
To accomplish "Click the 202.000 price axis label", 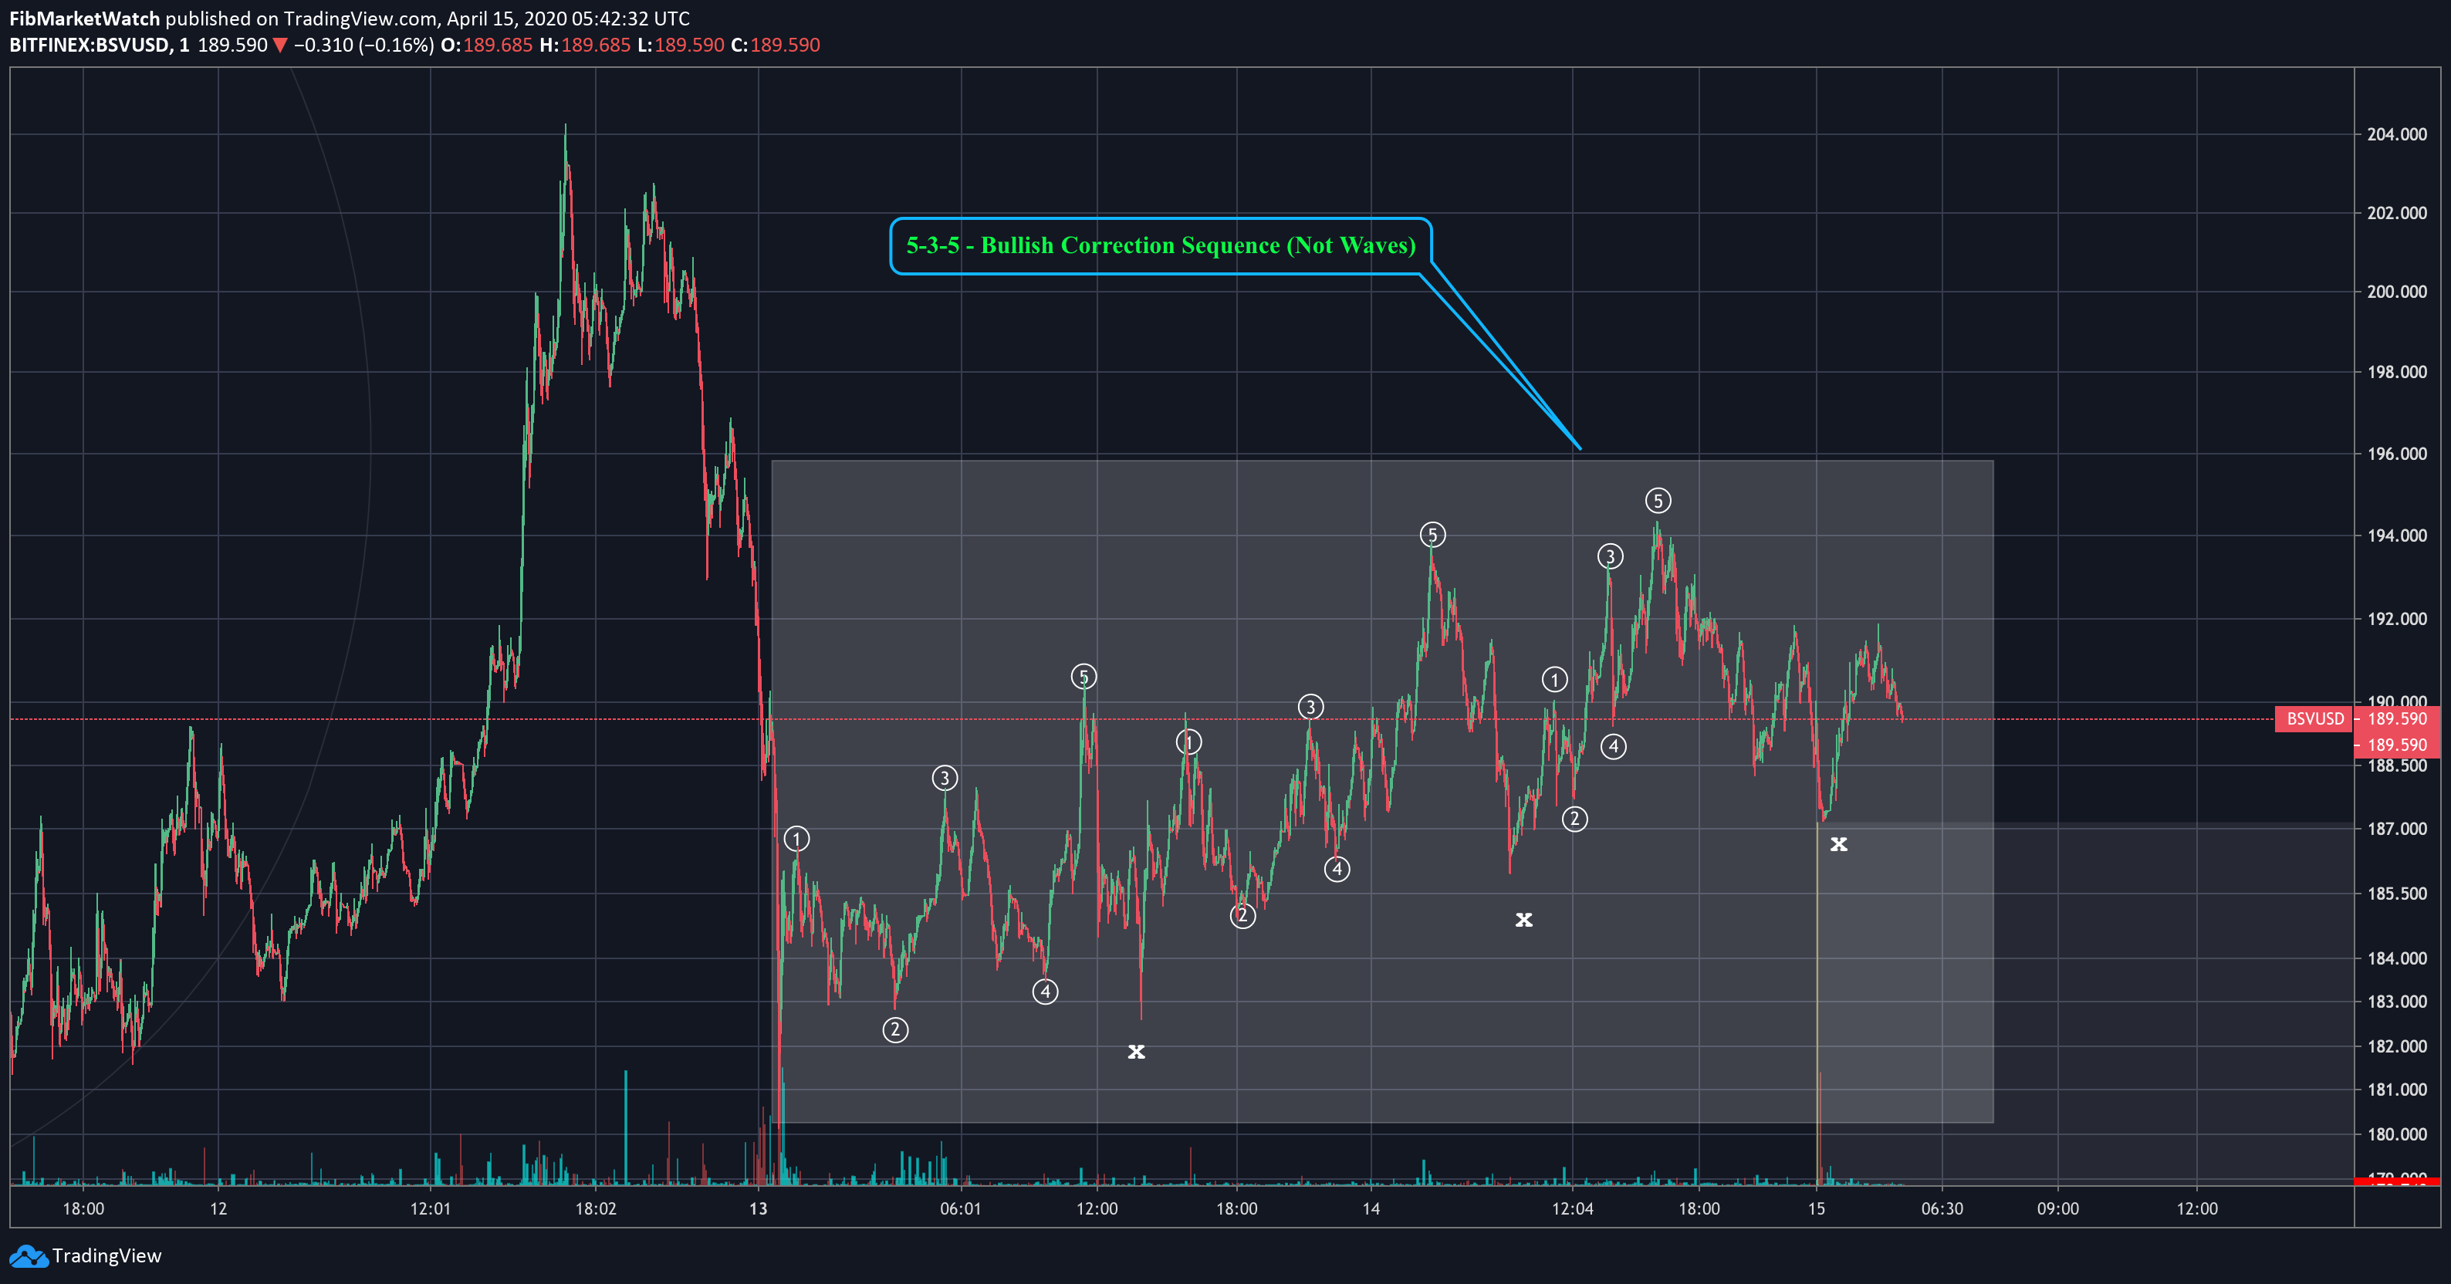I will (x=2397, y=213).
